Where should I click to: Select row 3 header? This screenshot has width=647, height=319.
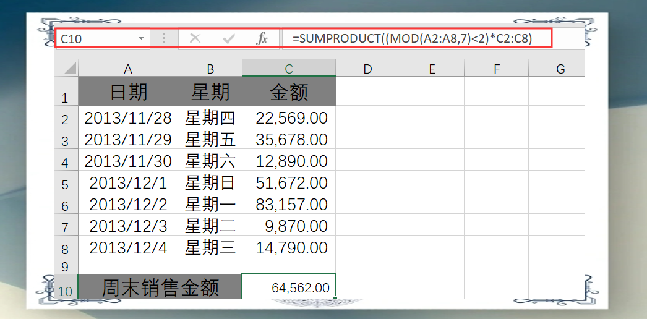pos(66,138)
